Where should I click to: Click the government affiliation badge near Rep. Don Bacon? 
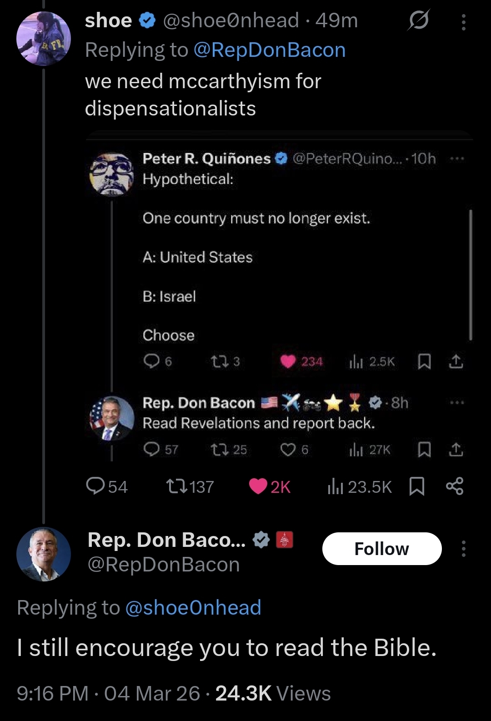[285, 540]
